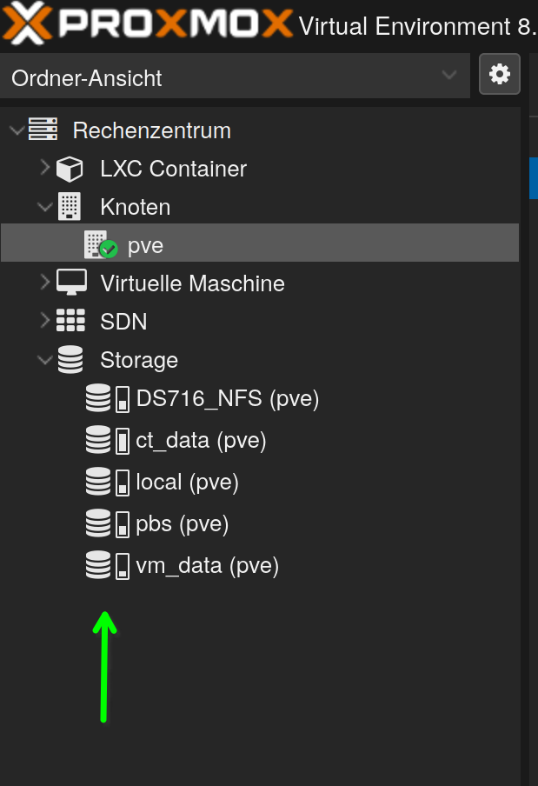Click the SDN grid icon
Screen dimensions: 538x786
(70, 320)
